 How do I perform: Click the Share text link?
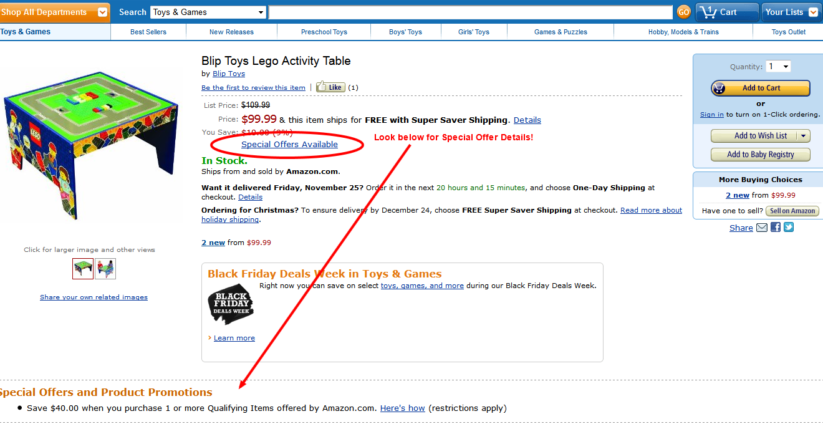[741, 228]
